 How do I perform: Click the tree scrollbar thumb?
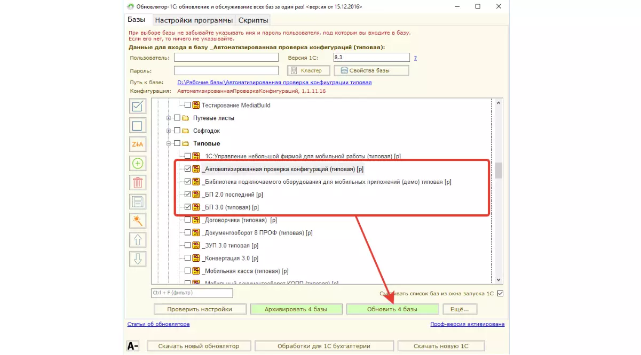499,170
